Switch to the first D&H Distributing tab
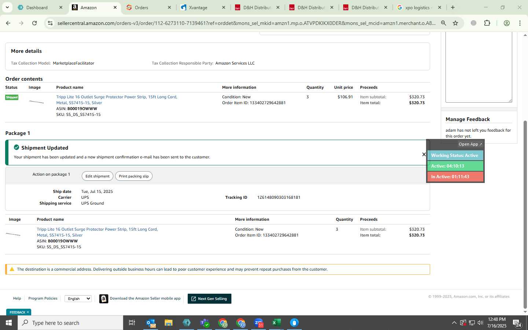 pyautogui.click(x=257, y=7)
